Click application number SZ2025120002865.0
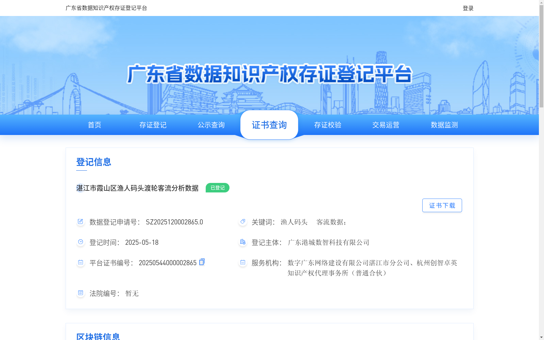The width and height of the screenshot is (544, 340). 174,222
